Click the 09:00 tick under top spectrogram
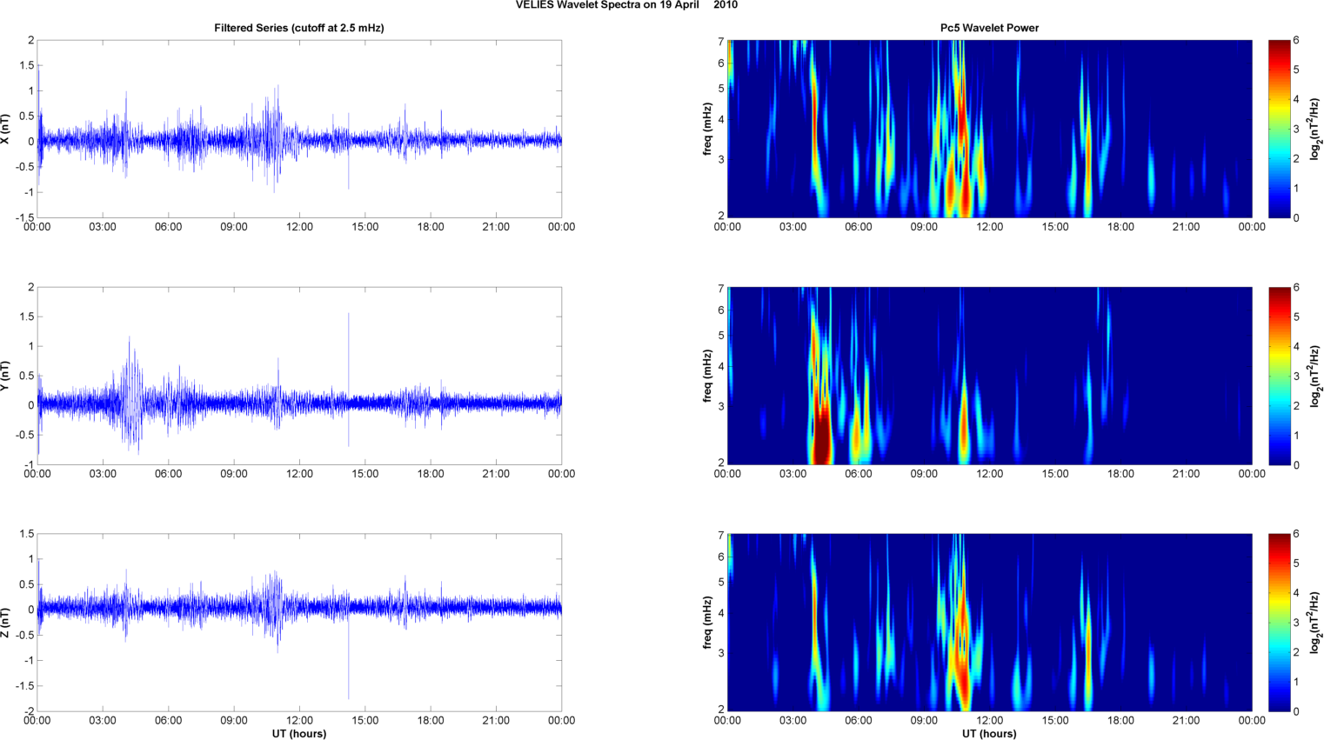The height and width of the screenshot is (740, 1324). tap(924, 227)
